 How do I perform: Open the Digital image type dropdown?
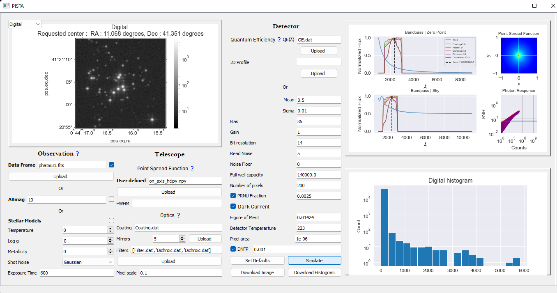tap(25, 24)
